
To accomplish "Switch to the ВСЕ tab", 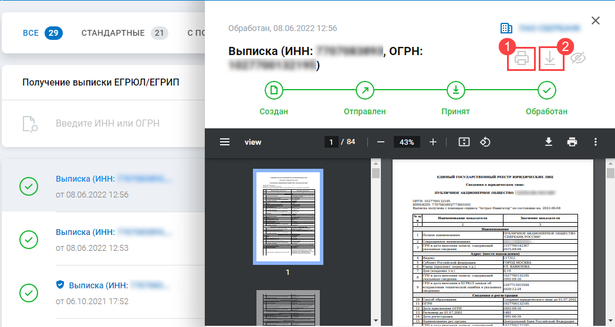I will pos(42,33).
